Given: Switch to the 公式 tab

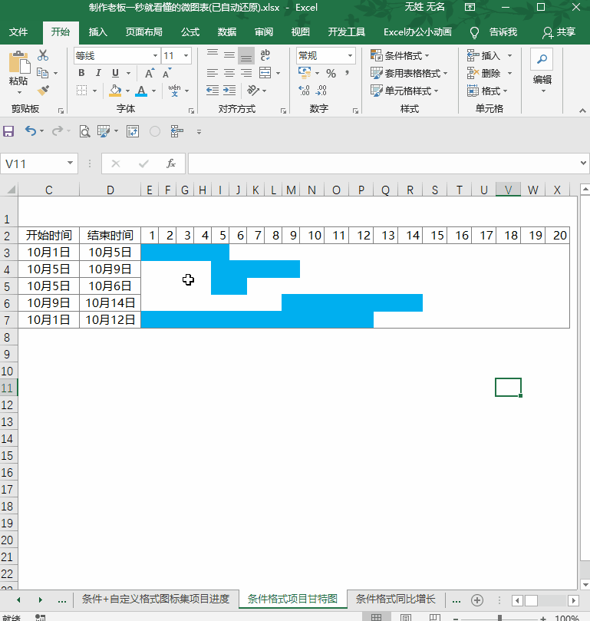Looking at the screenshot, I should (x=190, y=32).
